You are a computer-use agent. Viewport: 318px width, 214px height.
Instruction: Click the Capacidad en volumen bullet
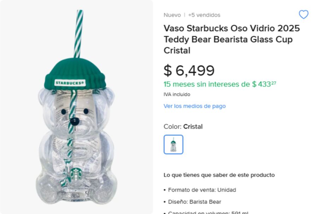click(x=208, y=212)
